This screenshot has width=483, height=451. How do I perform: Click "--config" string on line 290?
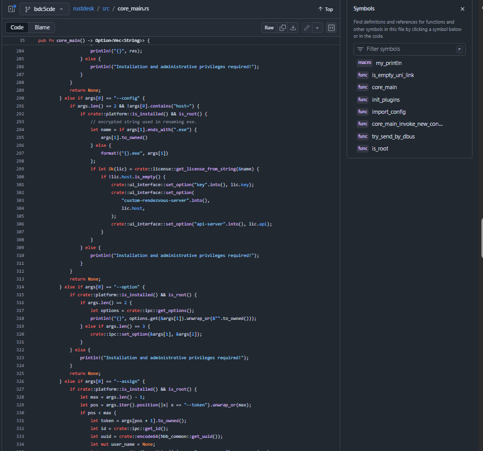pos(126,98)
